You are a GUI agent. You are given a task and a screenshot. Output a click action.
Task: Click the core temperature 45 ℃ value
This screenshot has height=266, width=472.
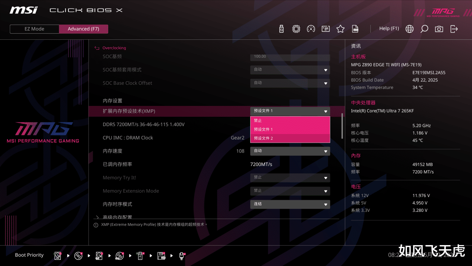pyautogui.click(x=418, y=141)
